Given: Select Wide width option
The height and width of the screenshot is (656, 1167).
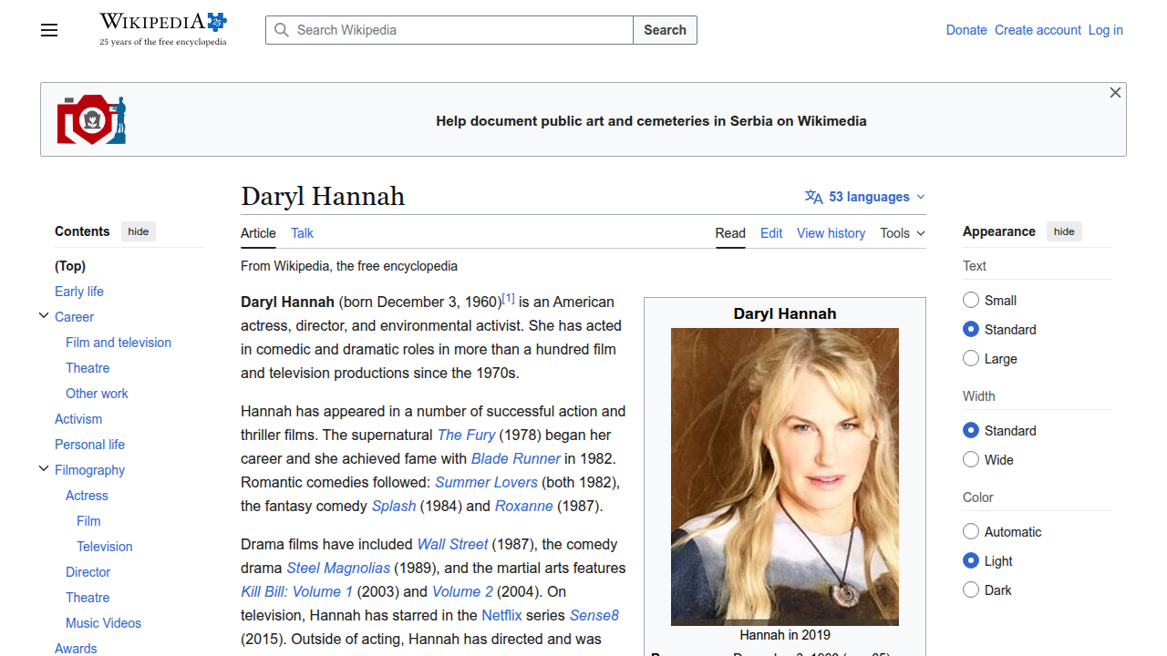Looking at the screenshot, I should pyautogui.click(x=971, y=460).
